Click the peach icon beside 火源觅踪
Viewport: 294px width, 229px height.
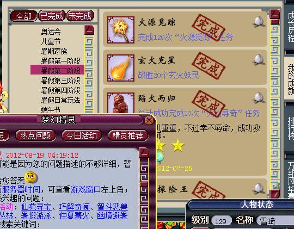coord(259,22)
